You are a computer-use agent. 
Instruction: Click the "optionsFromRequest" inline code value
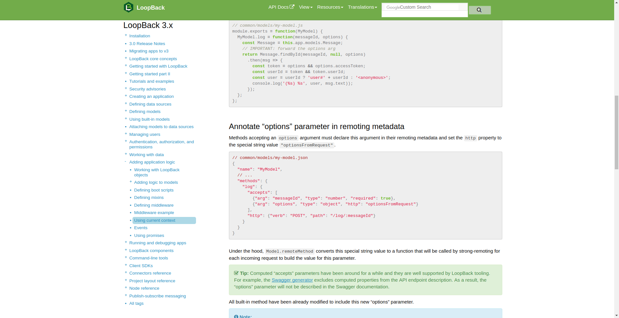point(307,145)
